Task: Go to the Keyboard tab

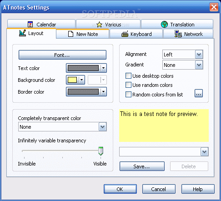Action: tap(136, 34)
